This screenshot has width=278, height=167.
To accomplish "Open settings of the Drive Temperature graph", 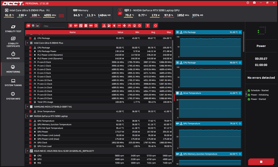I will coord(240,93).
